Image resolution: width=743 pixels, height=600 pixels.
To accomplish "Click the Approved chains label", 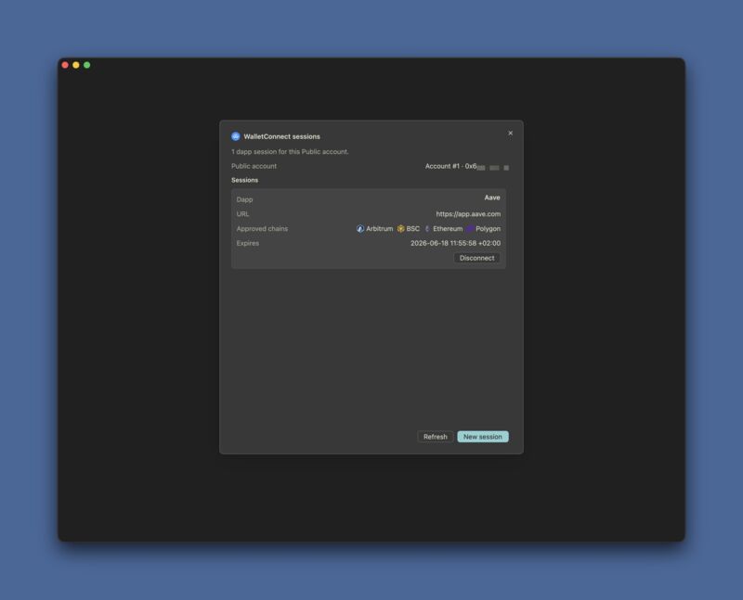I will point(262,228).
